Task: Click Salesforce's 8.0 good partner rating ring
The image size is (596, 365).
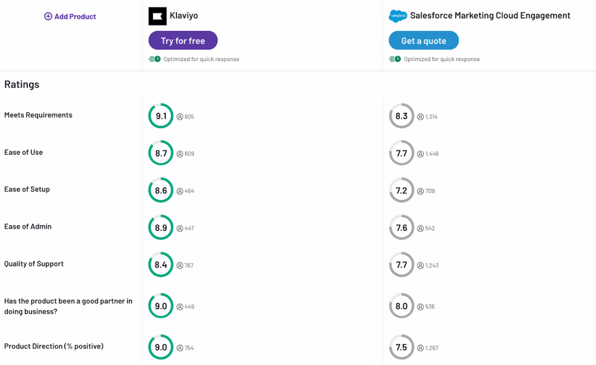Action: coord(402,306)
